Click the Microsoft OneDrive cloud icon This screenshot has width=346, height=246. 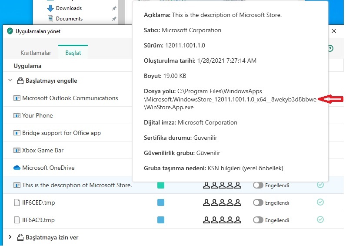tap(17, 168)
